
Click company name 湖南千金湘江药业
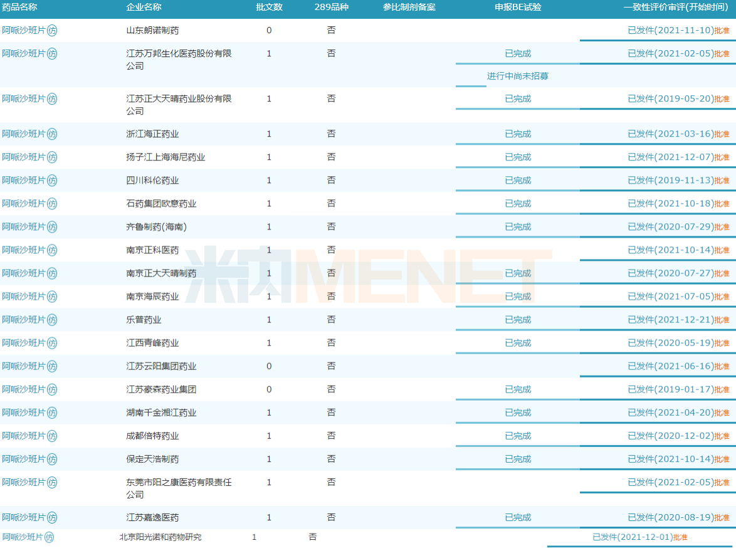161,413
